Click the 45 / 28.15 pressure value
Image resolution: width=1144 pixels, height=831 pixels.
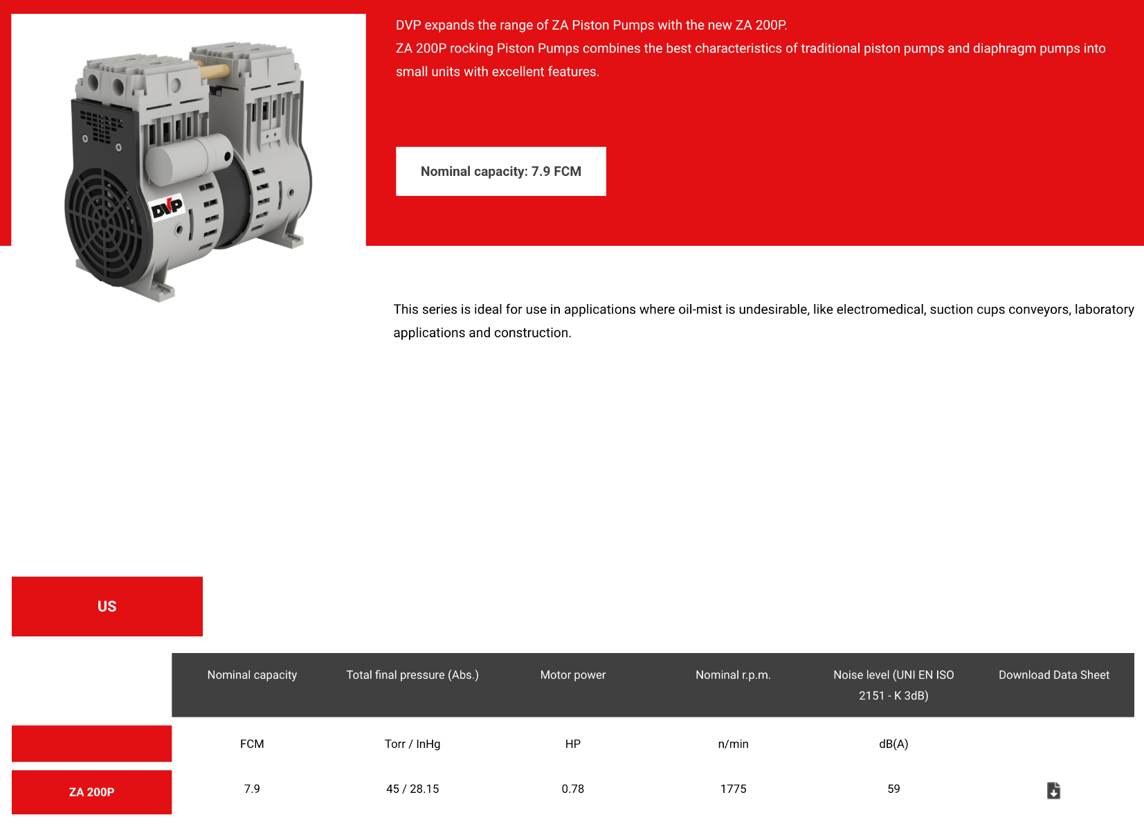click(x=412, y=789)
